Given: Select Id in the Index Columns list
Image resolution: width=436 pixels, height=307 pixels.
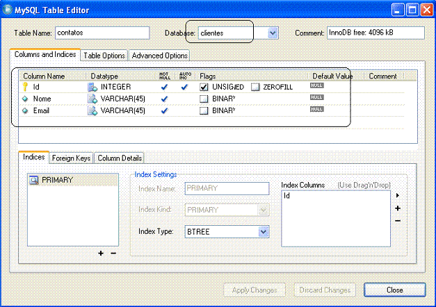Looking at the screenshot, I should pyautogui.click(x=286, y=196).
